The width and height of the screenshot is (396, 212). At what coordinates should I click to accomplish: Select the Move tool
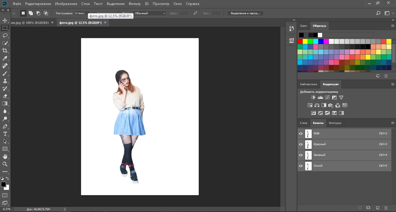coord(5,20)
